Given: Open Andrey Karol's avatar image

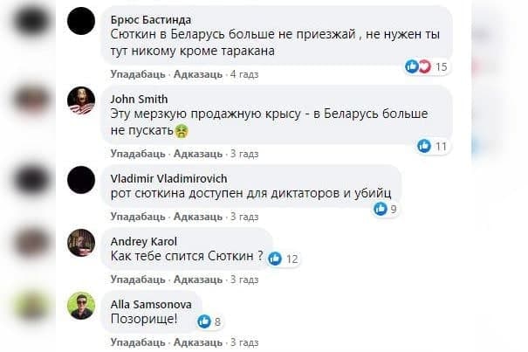Looking at the screenshot, I should click(x=81, y=242).
